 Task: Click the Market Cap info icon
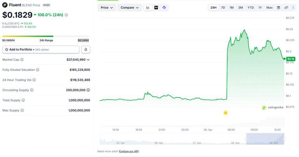[x=22, y=59]
